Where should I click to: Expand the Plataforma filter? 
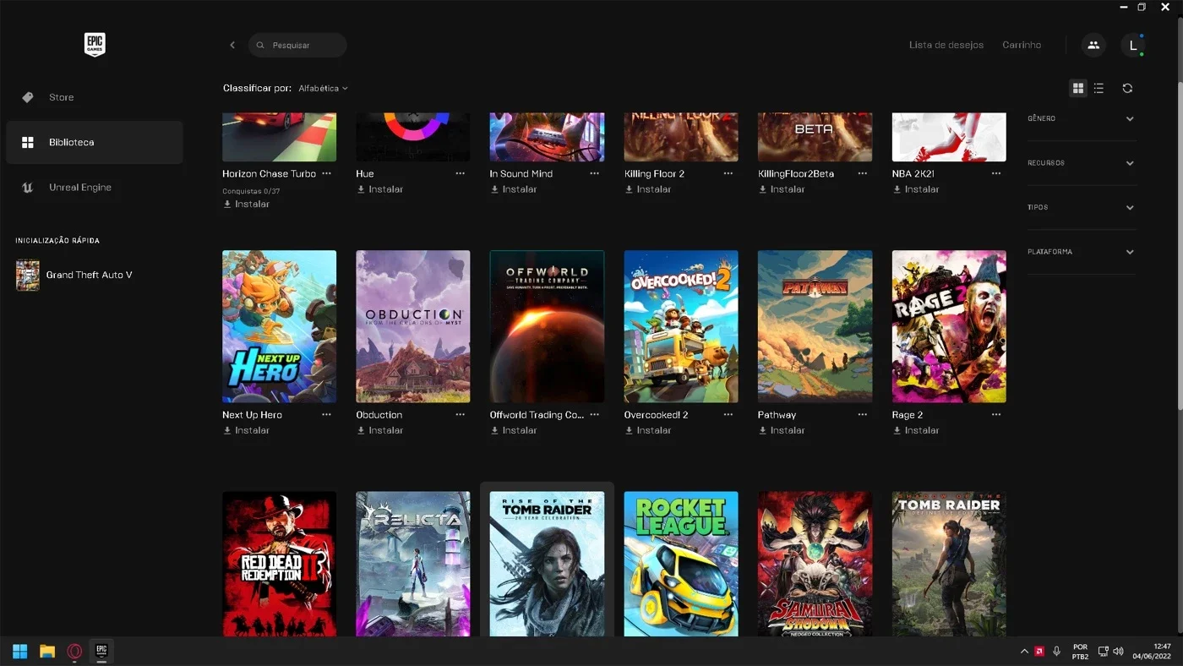[1082, 252]
